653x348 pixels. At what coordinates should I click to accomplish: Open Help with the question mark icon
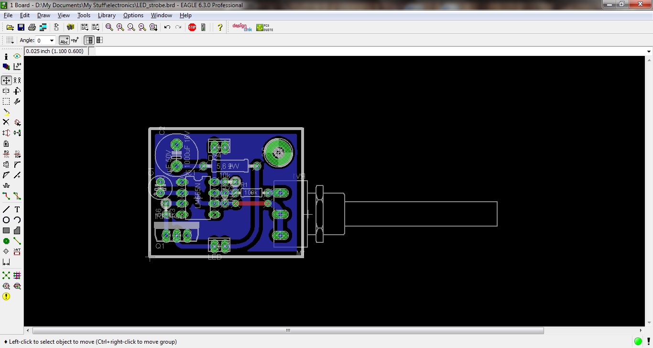220,27
